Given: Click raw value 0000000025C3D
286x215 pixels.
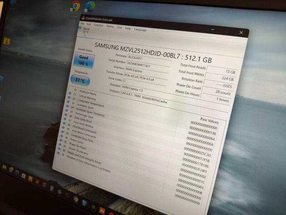Looking at the screenshot, I should point(197,152).
